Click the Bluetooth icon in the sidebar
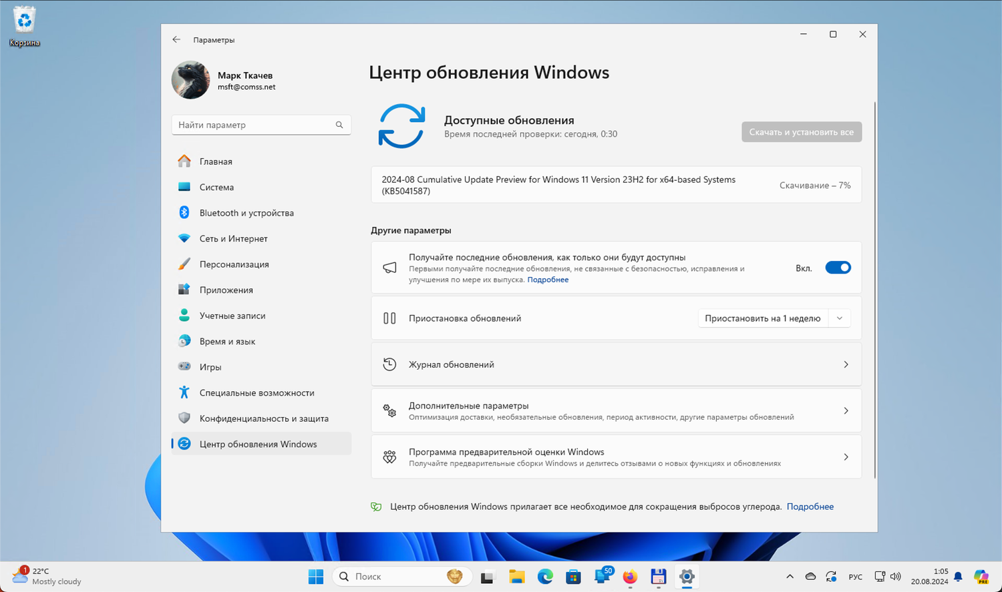The height and width of the screenshot is (592, 1002). (184, 213)
